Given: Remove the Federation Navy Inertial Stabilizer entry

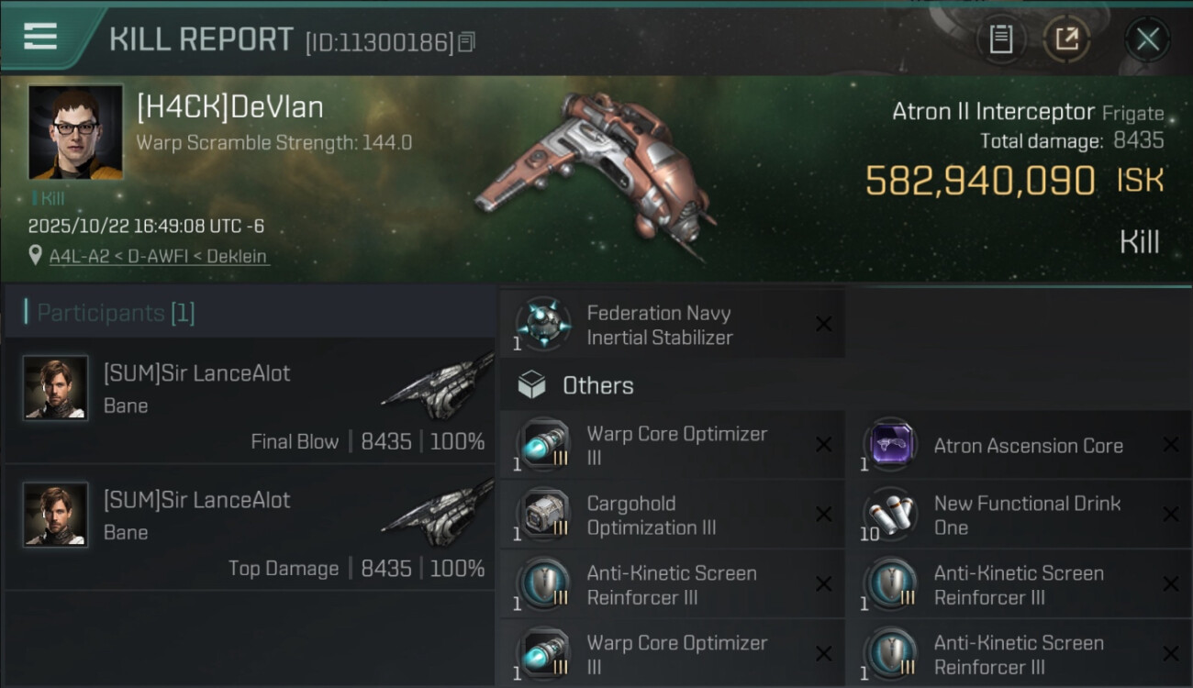Looking at the screenshot, I should click(823, 324).
